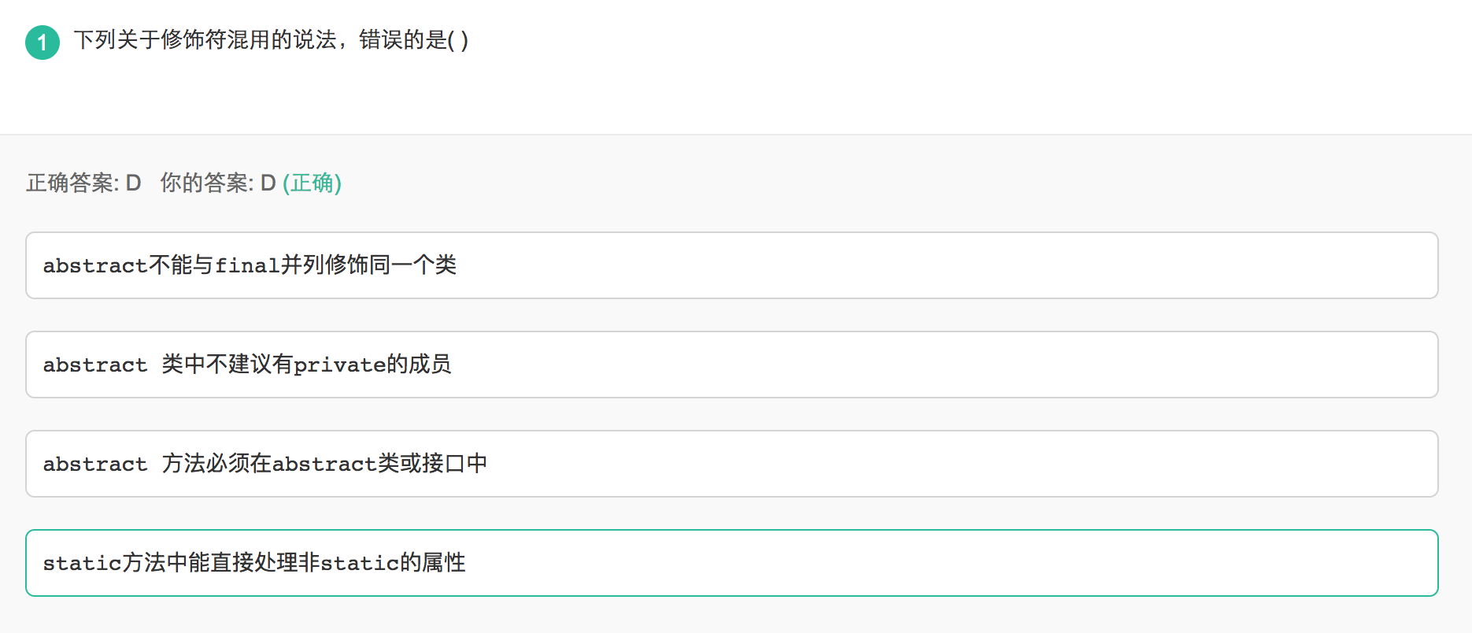Click the word abstract in first option
The image size is (1472, 633).
[x=95, y=265]
